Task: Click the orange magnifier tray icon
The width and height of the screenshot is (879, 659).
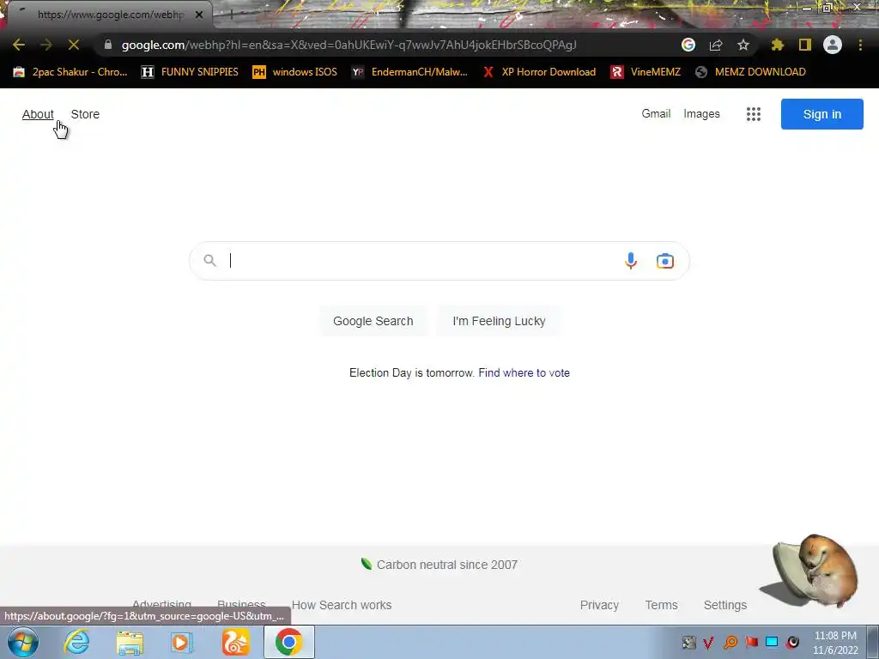Action: (x=730, y=642)
